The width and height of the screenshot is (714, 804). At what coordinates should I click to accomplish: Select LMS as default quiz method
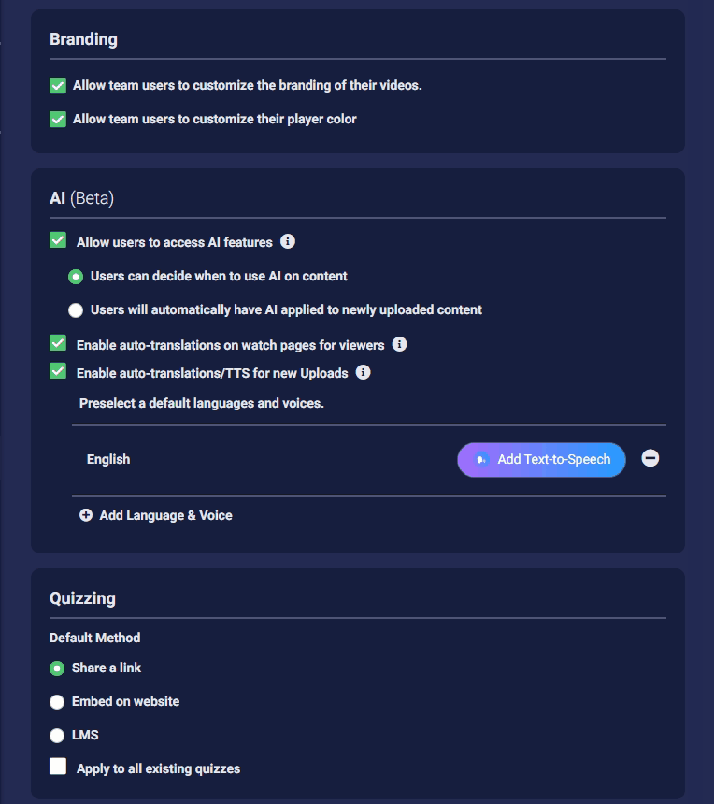(57, 736)
